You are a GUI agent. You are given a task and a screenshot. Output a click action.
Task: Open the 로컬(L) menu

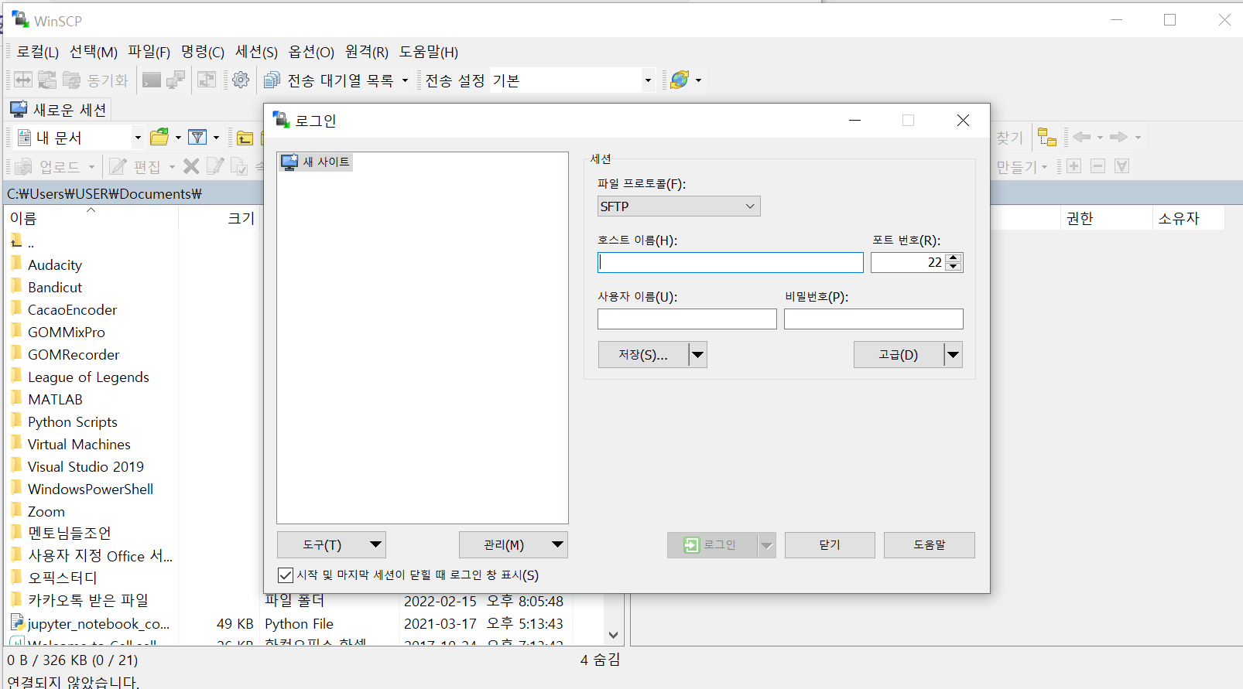[x=38, y=52]
